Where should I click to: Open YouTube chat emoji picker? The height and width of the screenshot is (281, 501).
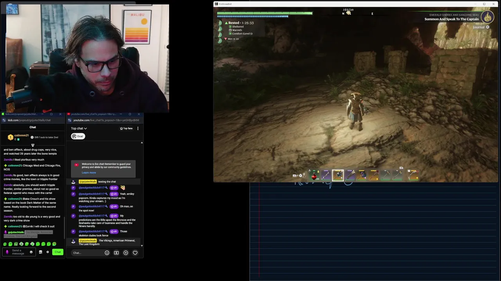click(107, 253)
